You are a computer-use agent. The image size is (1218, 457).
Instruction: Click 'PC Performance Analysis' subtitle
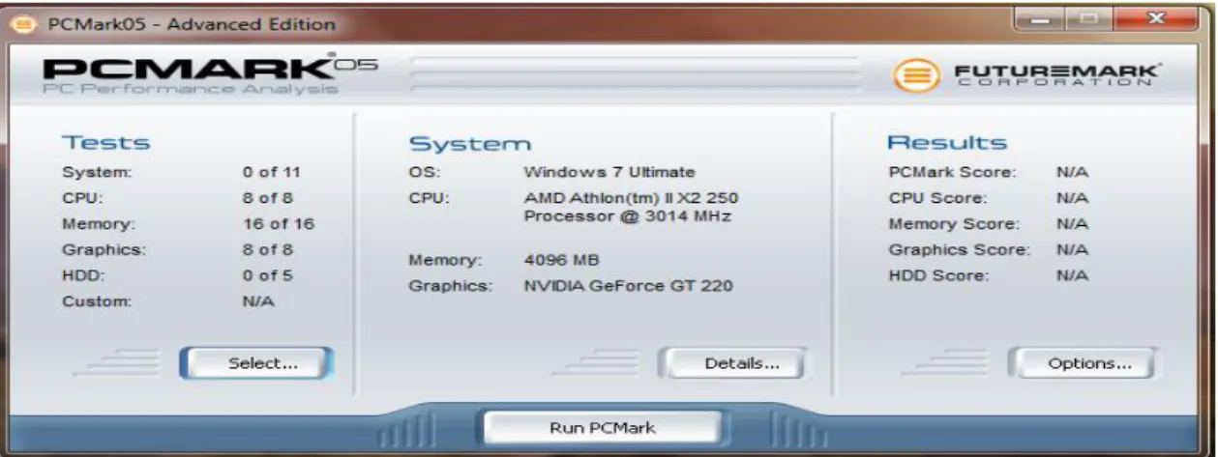tap(191, 90)
